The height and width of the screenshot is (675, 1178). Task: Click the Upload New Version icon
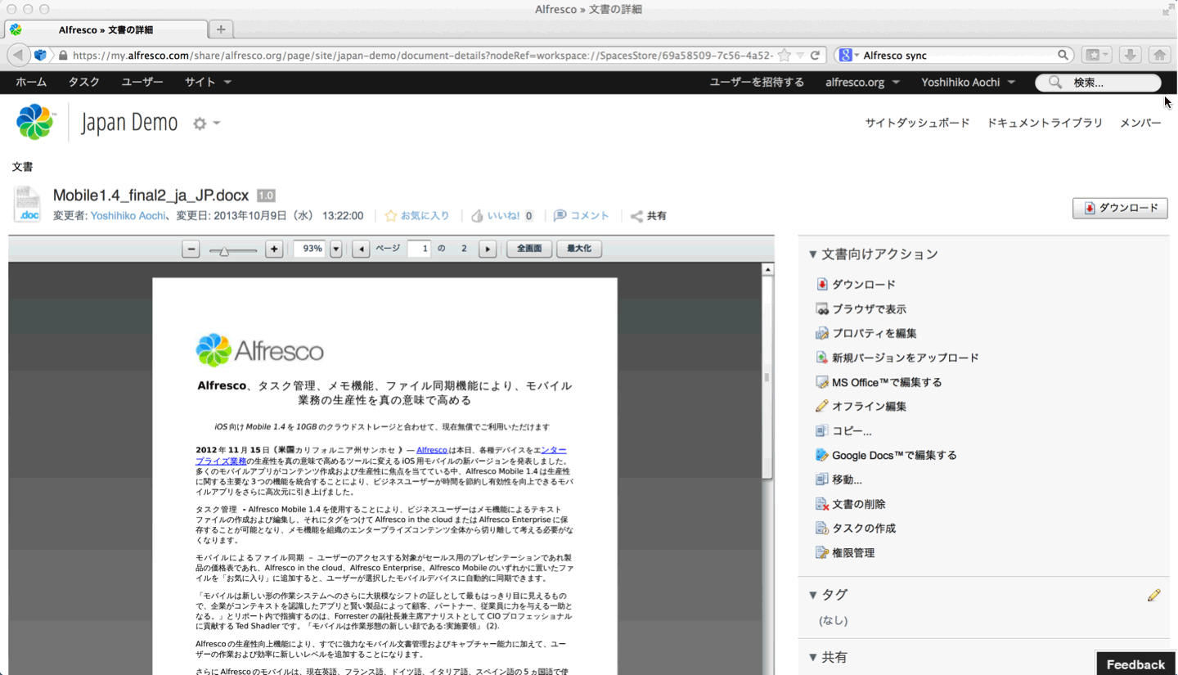click(822, 358)
